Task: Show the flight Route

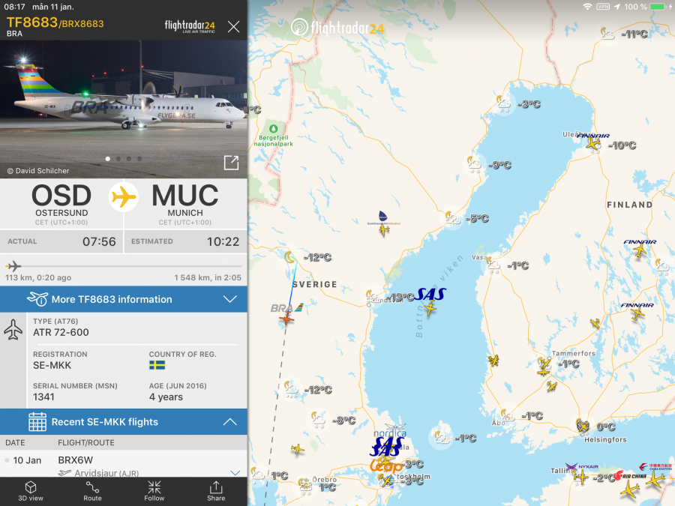Action: click(x=92, y=491)
